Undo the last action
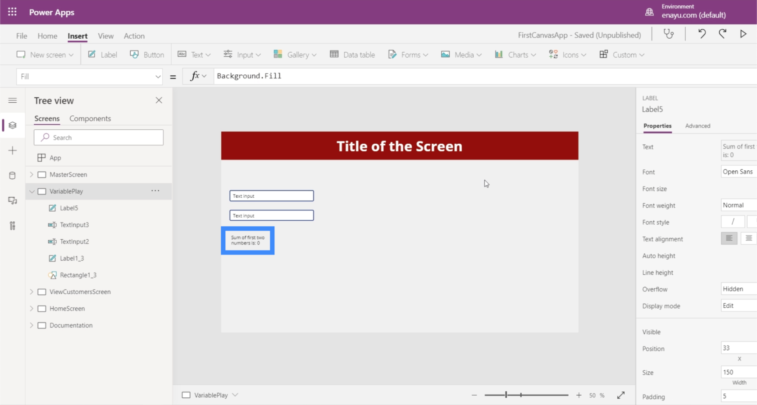757x405 pixels. pos(702,34)
